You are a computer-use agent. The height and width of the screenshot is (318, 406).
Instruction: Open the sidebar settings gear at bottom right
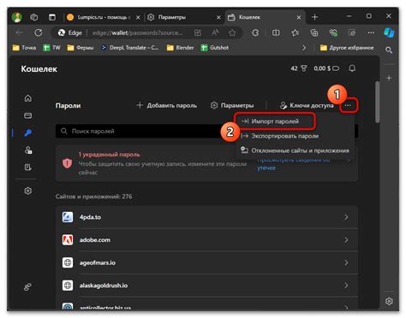389,301
